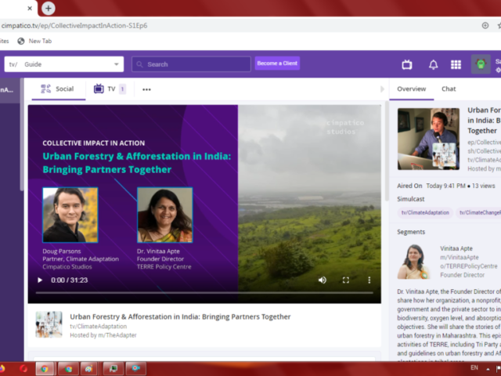Enter fullscreen video mode

(345, 280)
